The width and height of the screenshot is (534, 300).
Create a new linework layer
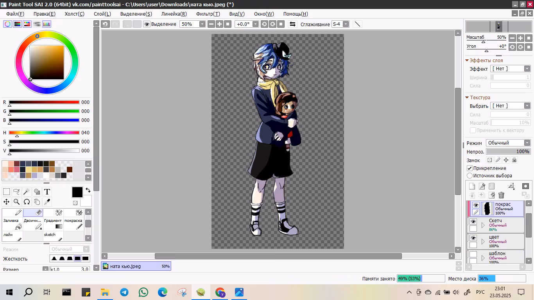(x=482, y=186)
